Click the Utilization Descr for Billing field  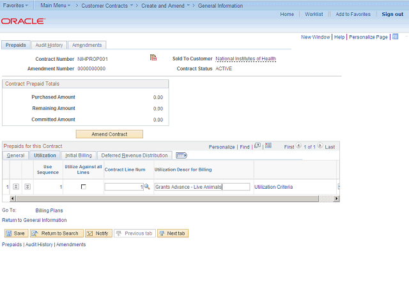tap(202, 187)
